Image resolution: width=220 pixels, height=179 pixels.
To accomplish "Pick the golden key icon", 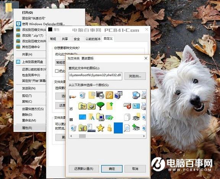I will point(109,95).
